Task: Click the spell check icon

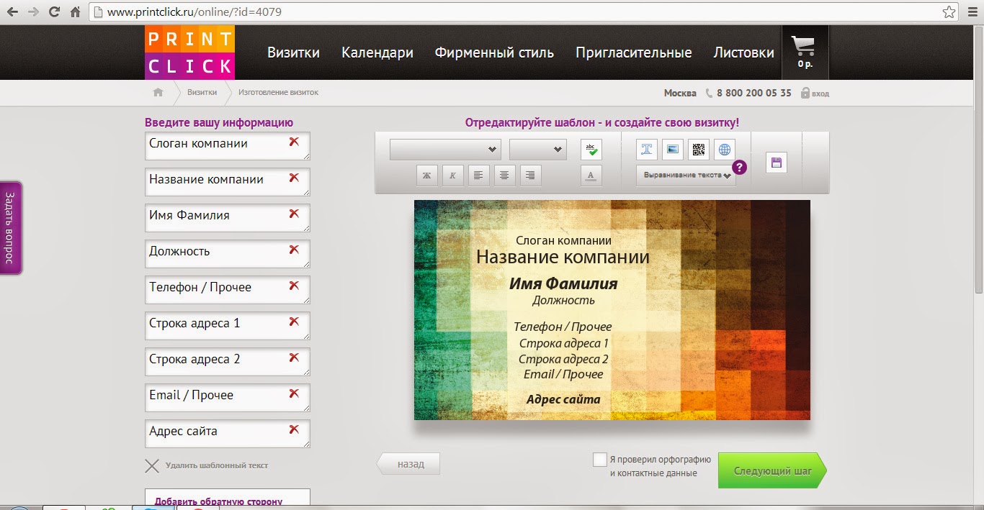Action: (591, 150)
